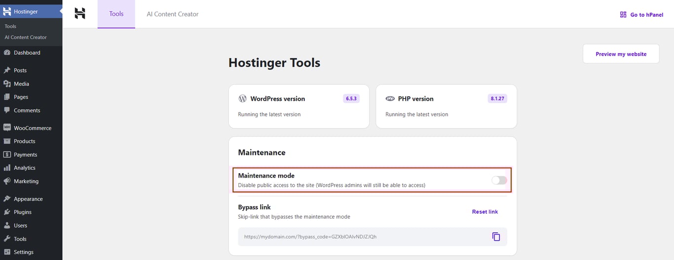This screenshot has width=674, height=260.
Task: Click the bypass link URL field
Action: 373,236
